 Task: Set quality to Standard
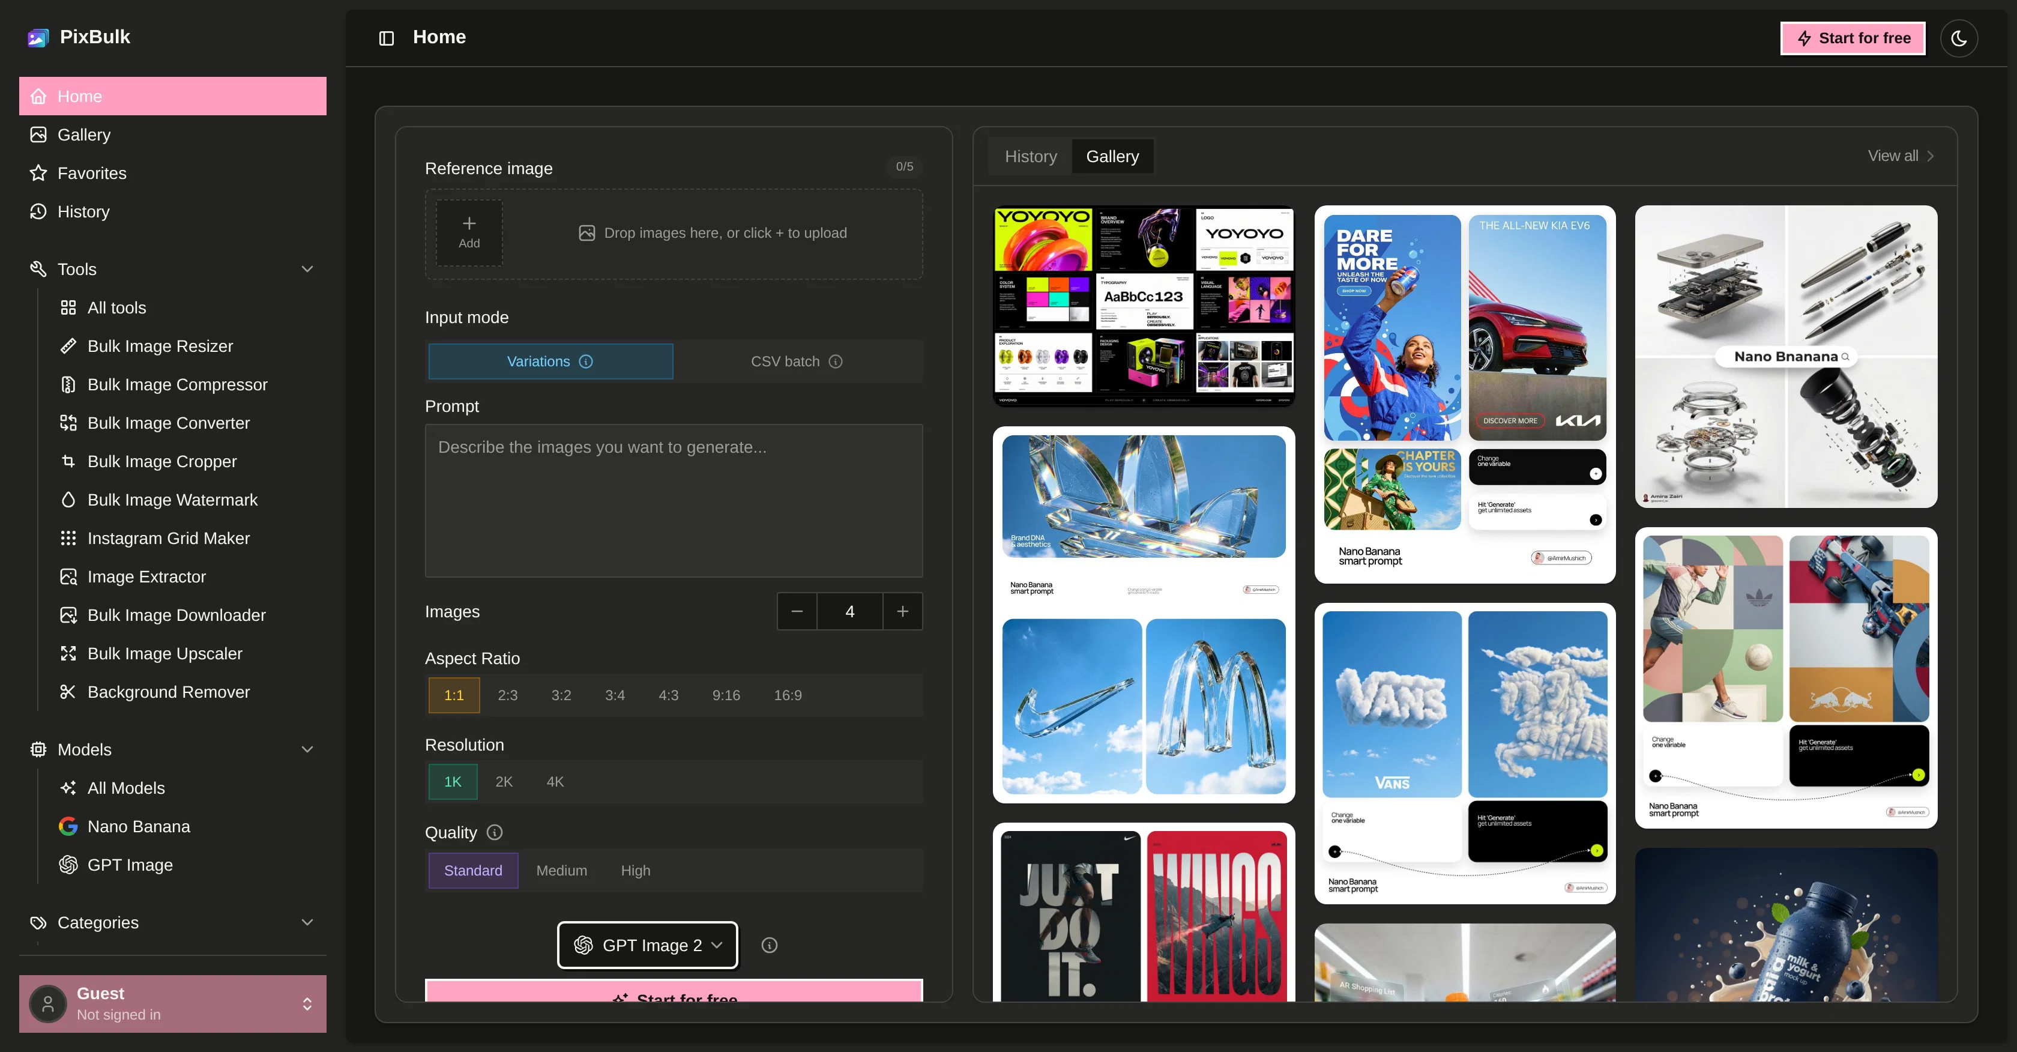(x=473, y=870)
